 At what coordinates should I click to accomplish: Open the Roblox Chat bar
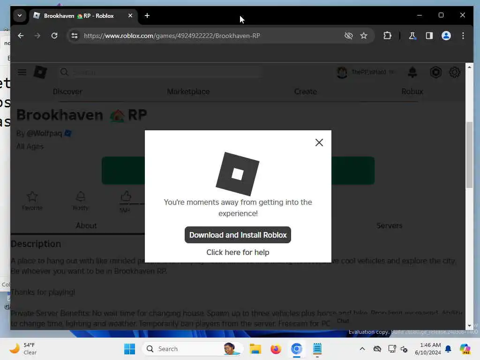tap(343, 321)
